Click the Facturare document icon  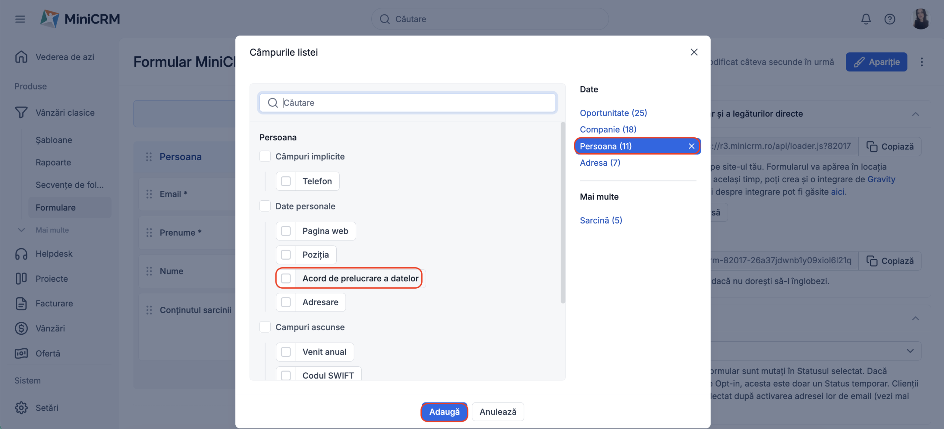point(21,303)
